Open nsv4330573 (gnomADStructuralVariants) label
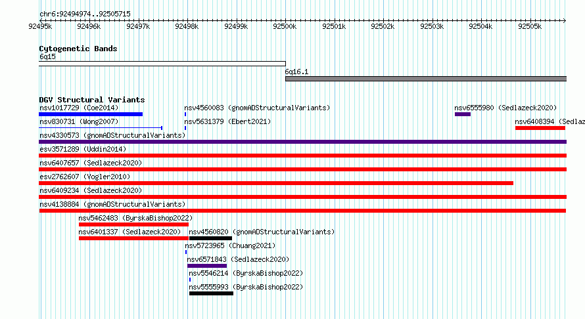 coord(112,135)
